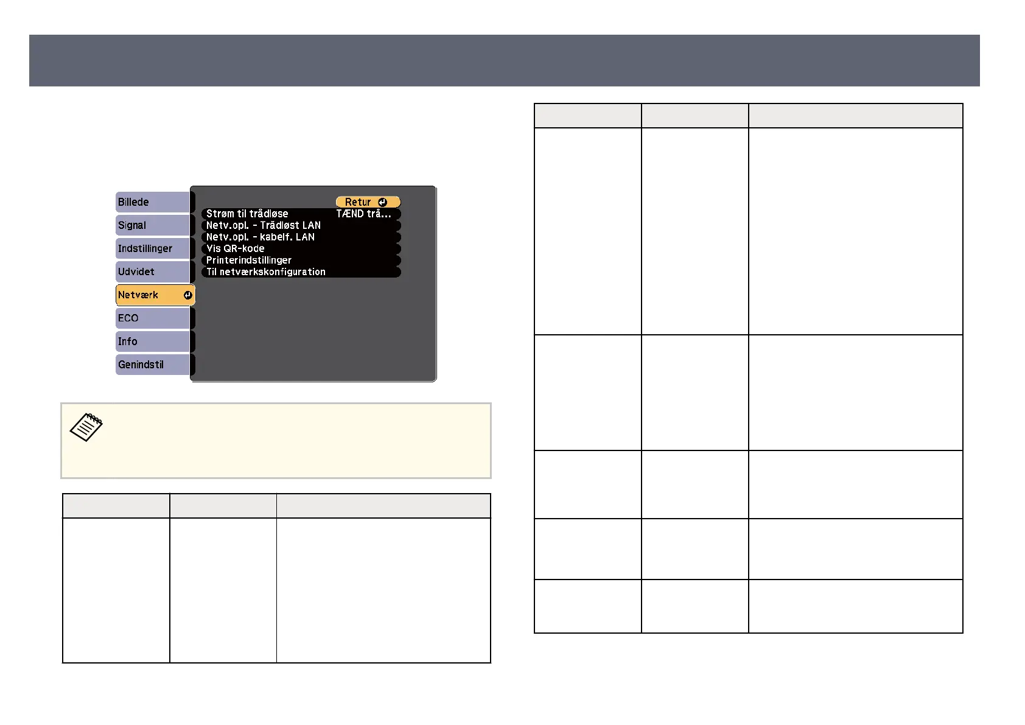Open the Udvidet menu tab
The image size is (1025, 725).
click(x=152, y=271)
